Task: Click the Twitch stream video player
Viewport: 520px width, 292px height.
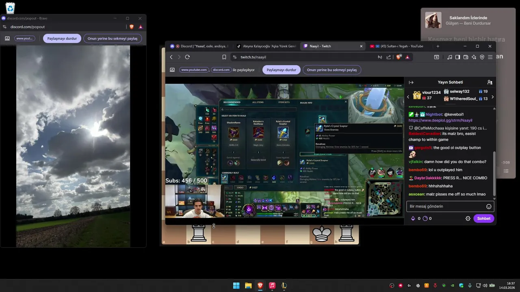Action: tap(284, 150)
